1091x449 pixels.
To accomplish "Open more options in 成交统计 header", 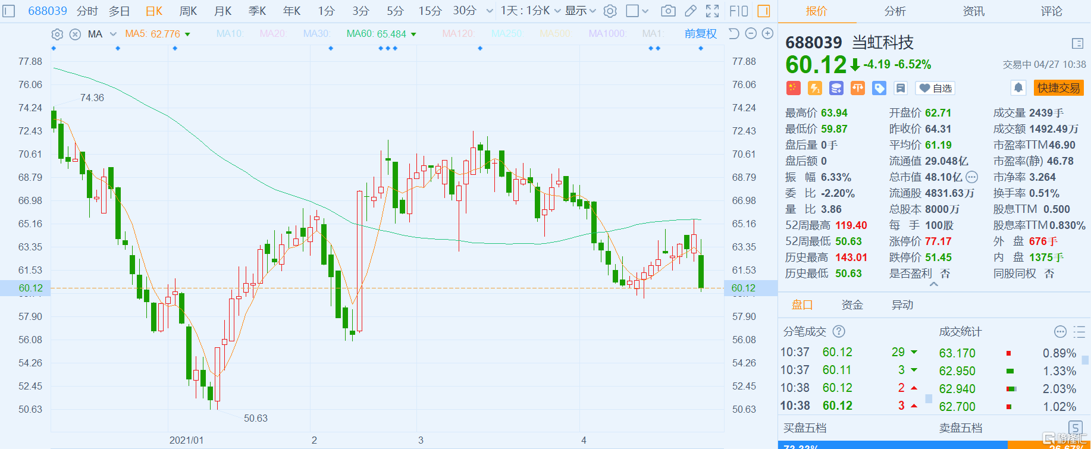I will [x=1060, y=331].
